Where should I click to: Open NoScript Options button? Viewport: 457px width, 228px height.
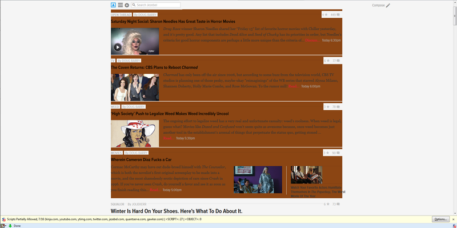440,219
